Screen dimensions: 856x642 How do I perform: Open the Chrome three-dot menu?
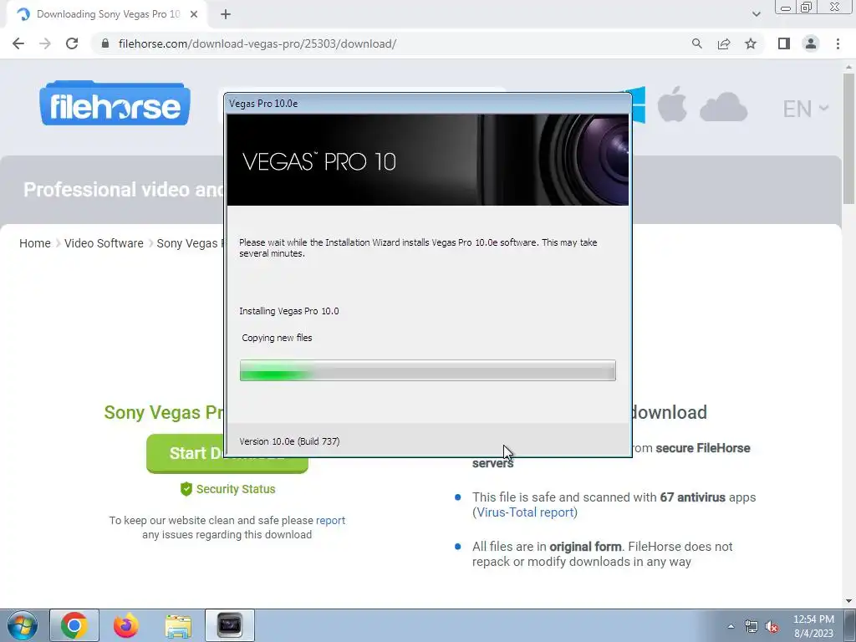[x=838, y=43]
